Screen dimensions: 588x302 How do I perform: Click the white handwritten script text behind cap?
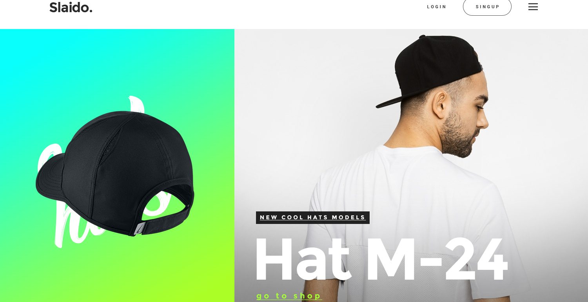104,173
